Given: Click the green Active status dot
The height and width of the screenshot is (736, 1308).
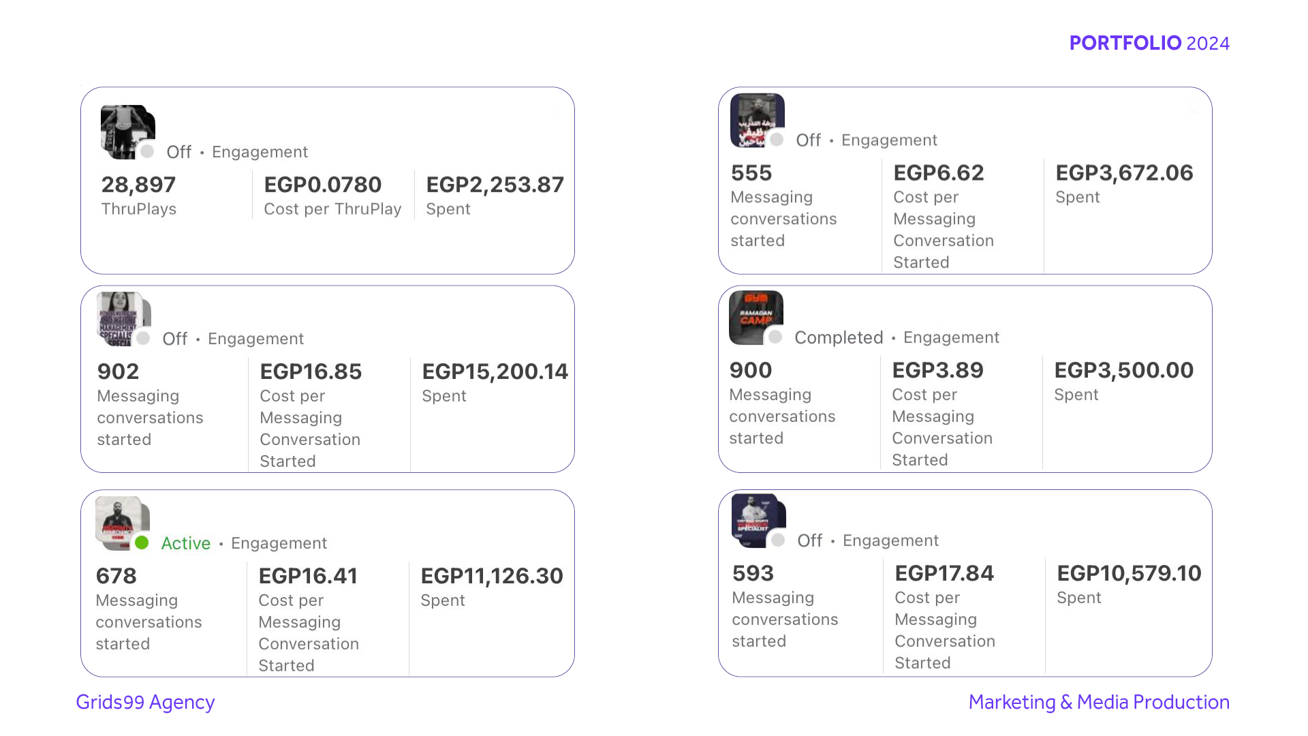Looking at the screenshot, I should [x=142, y=542].
